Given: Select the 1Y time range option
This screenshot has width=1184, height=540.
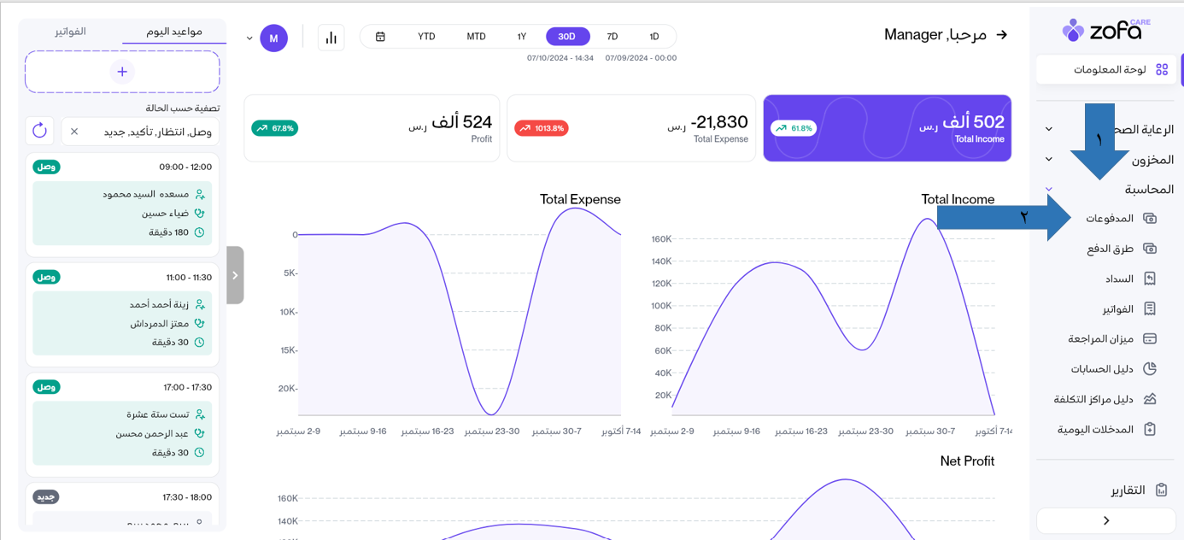Looking at the screenshot, I should pyautogui.click(x=521, y=37).
